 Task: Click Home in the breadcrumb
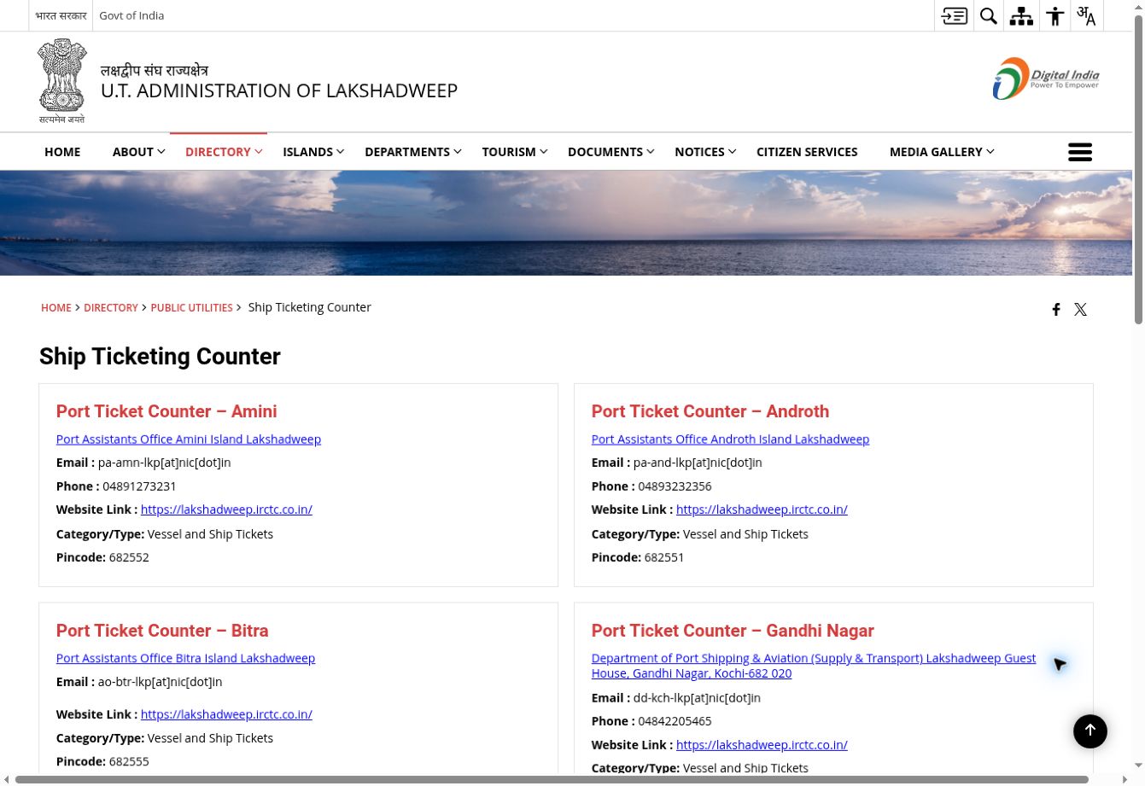[x=56, y=308]
